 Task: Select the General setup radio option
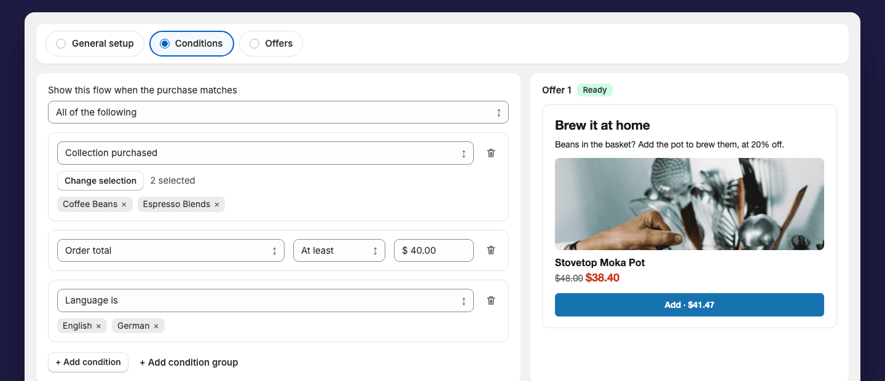tap(95, 44)
